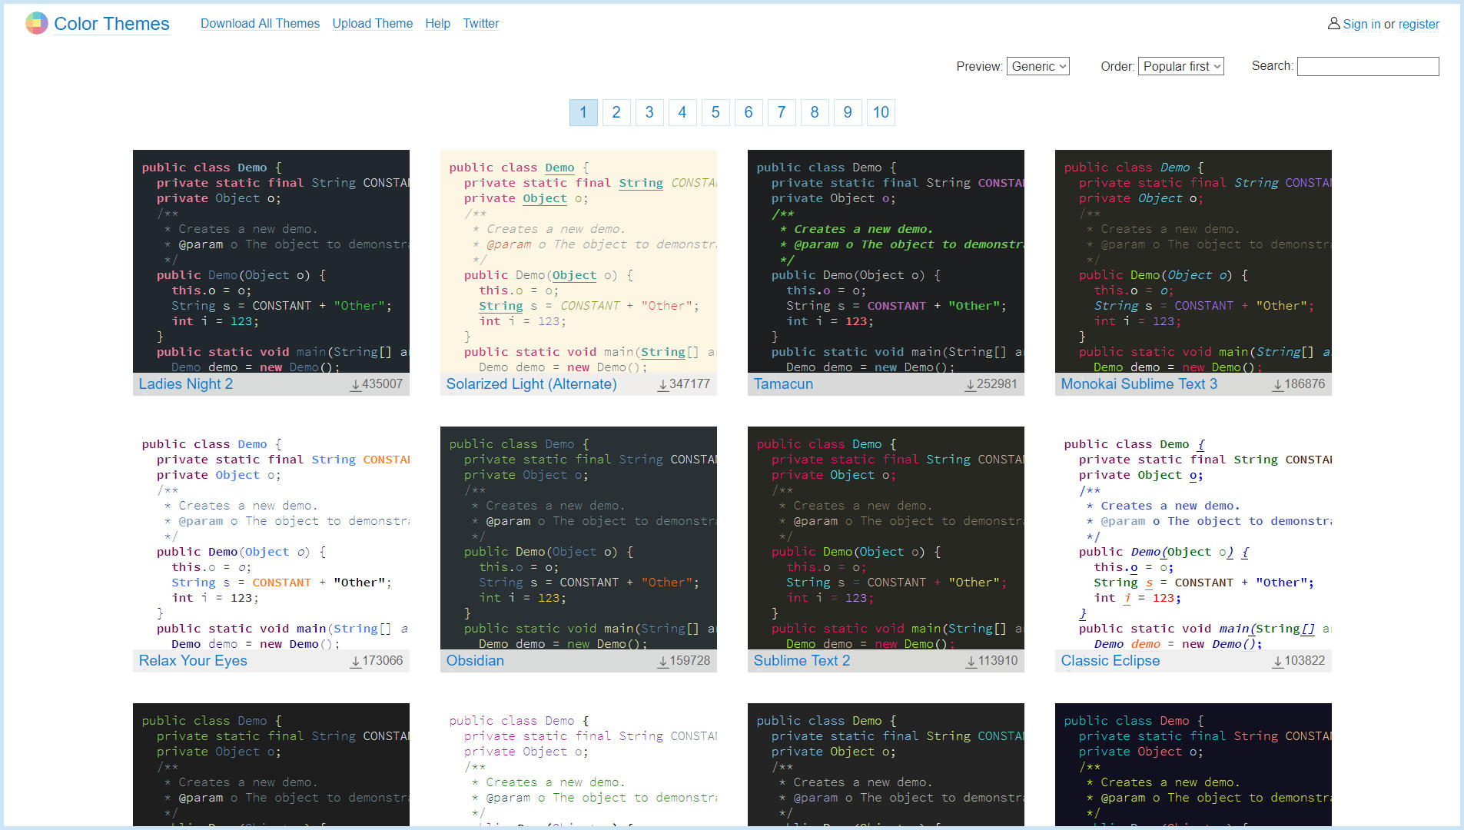Focus the Search input field
This screenshot has height=830, width=1464.
pyautogui.click(x=1368, y=66)
